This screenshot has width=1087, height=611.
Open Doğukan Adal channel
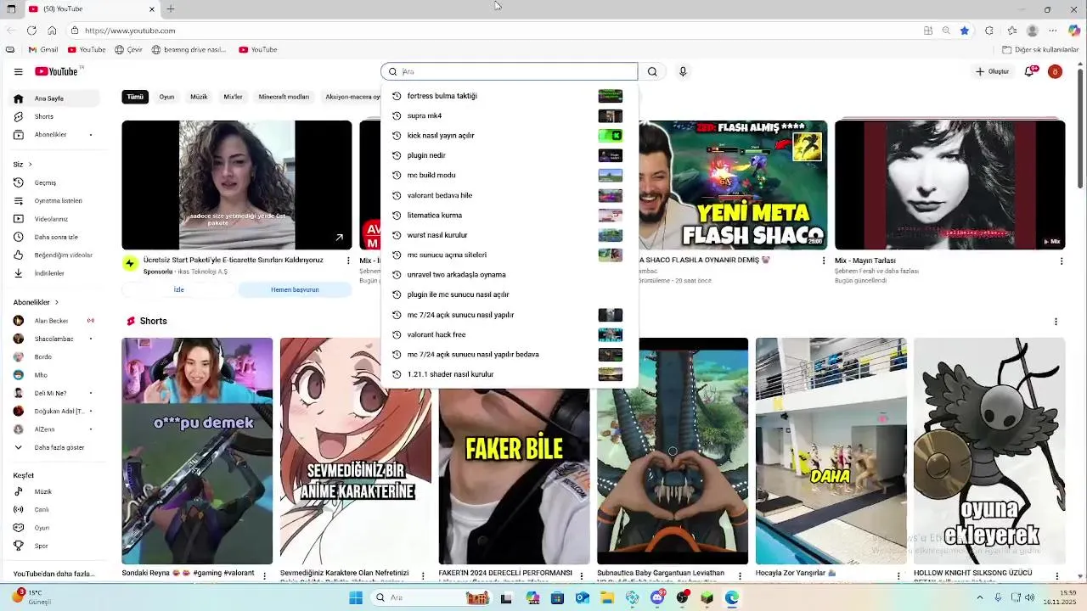point(55,411)
